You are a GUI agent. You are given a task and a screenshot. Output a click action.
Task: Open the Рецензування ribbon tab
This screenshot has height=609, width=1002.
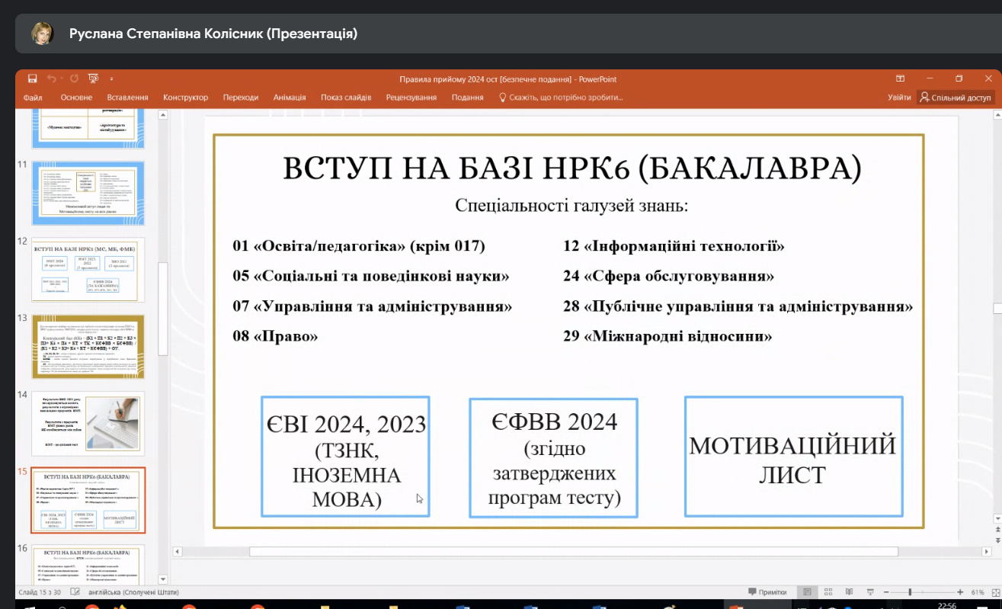(x=411, y=98)
